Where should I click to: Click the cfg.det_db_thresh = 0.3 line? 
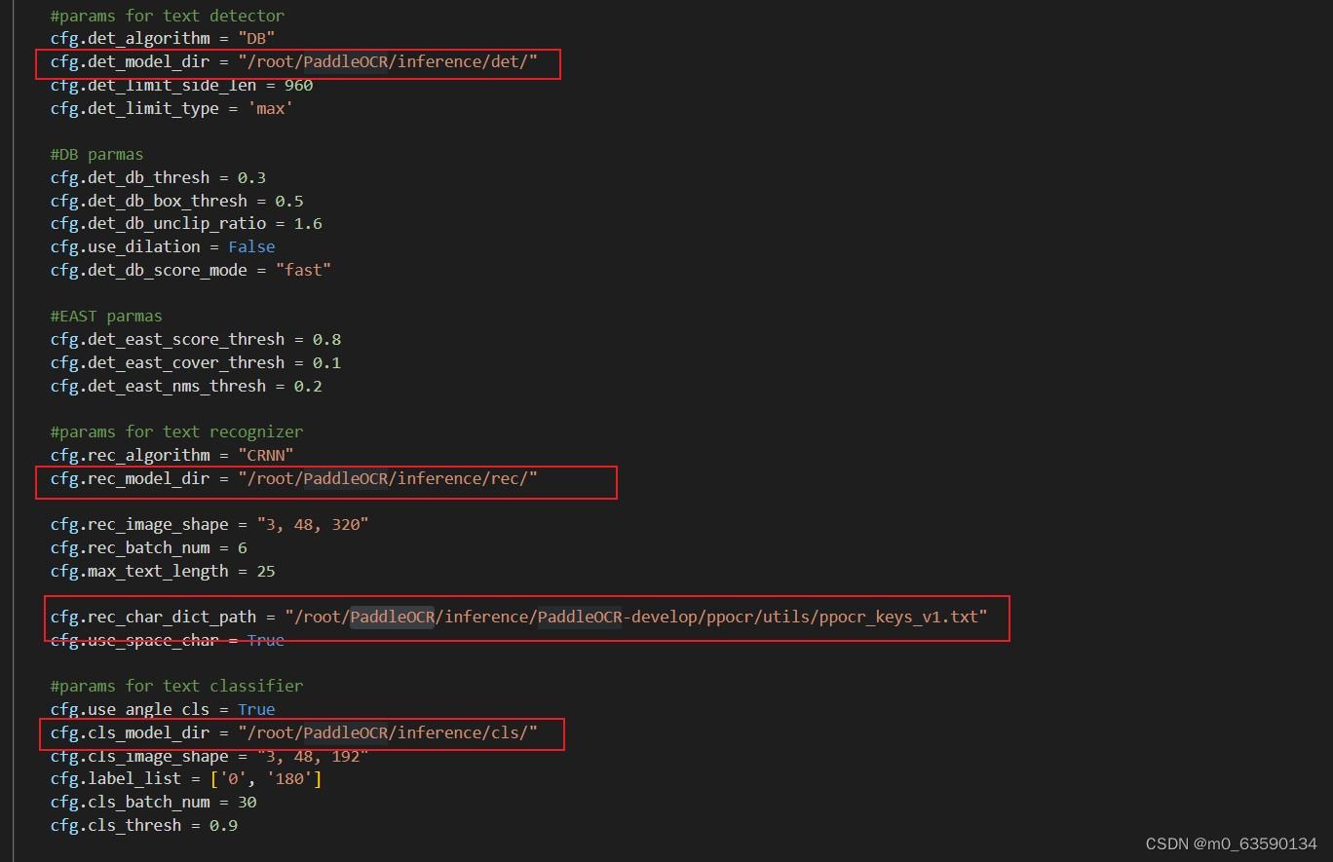[x=159, y=177]
